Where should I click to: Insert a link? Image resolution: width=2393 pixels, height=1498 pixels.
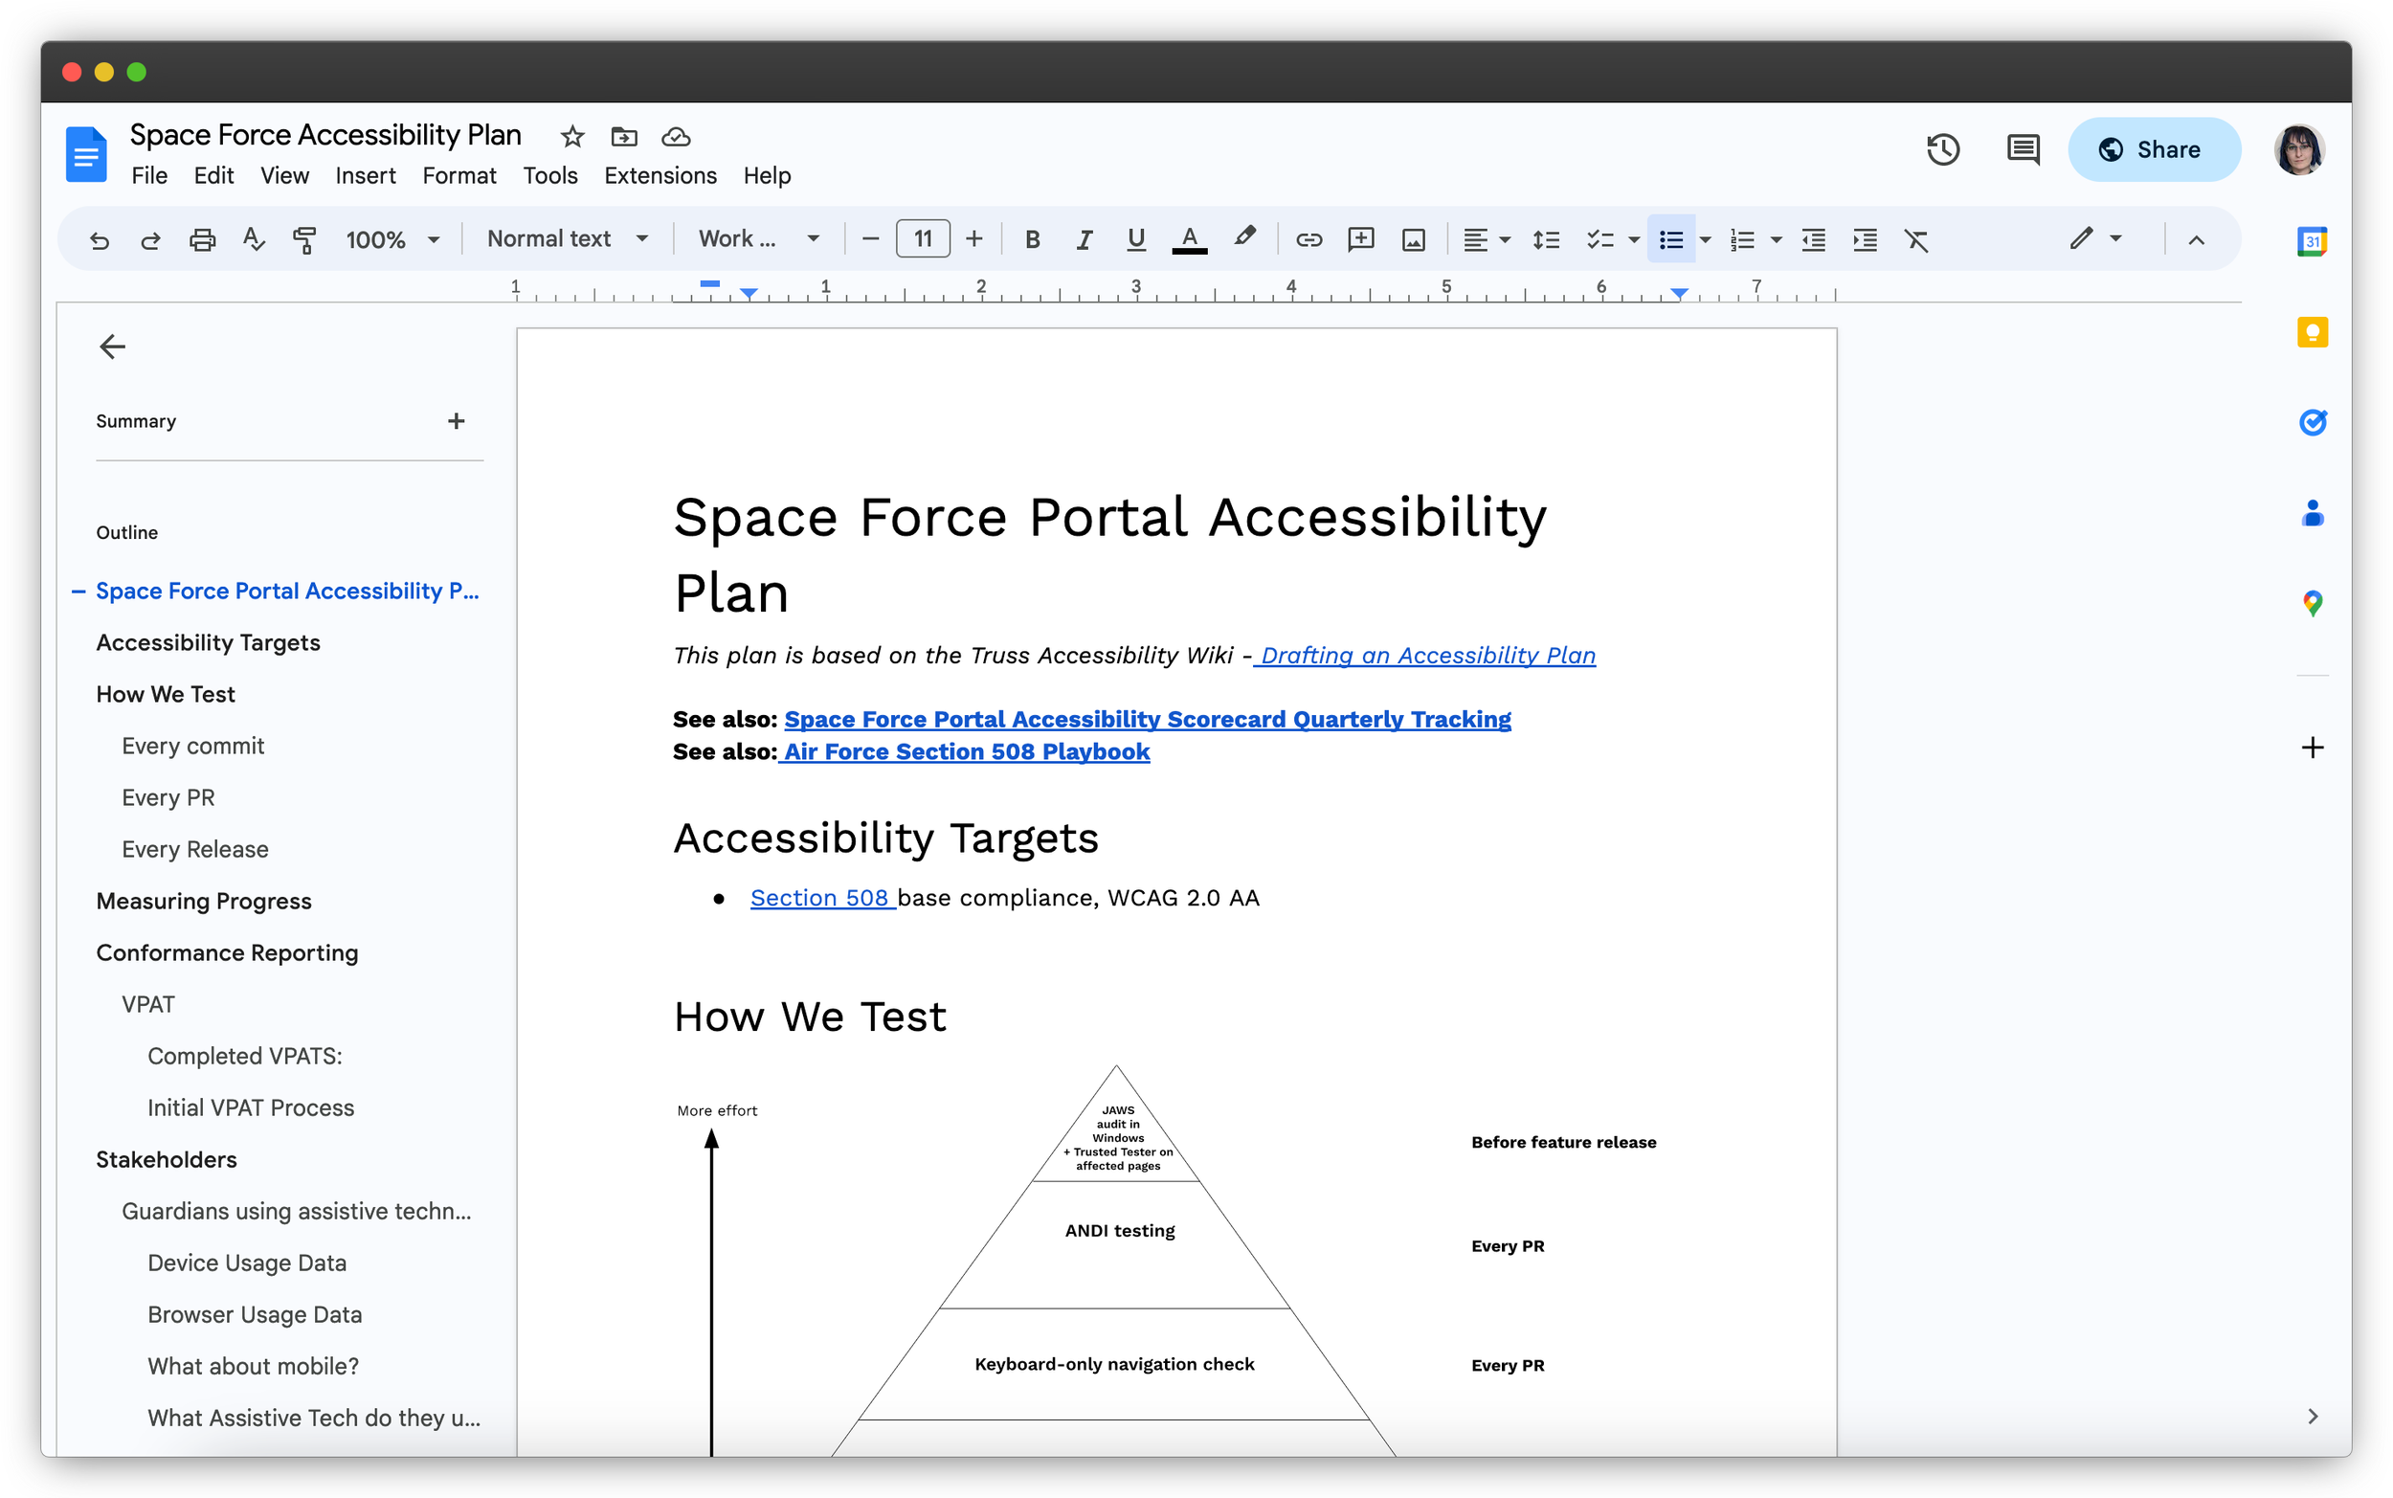click(1309, 238)
